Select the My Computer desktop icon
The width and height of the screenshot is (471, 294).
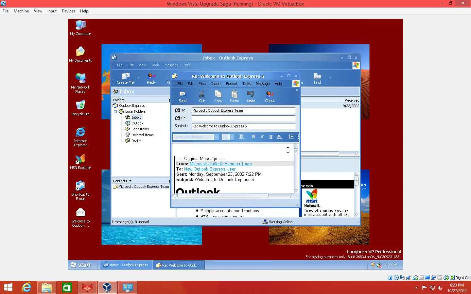80,28
